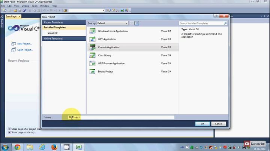The width and height of the screenshot is (270, 151).
Task: Select the Class Library template icon
Action: 93,55
